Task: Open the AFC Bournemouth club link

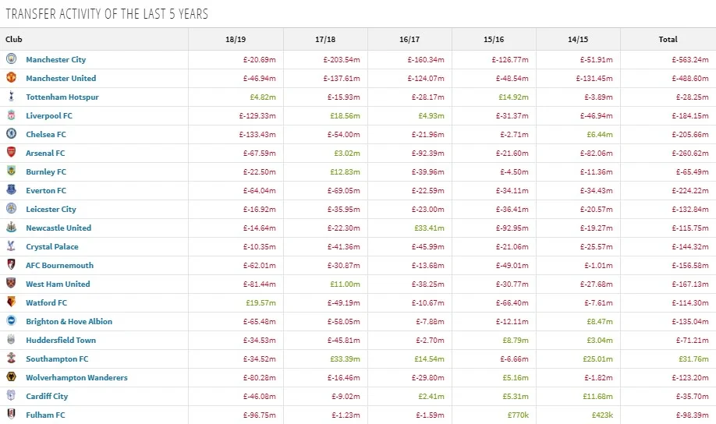Action: [x=59, y=266]
